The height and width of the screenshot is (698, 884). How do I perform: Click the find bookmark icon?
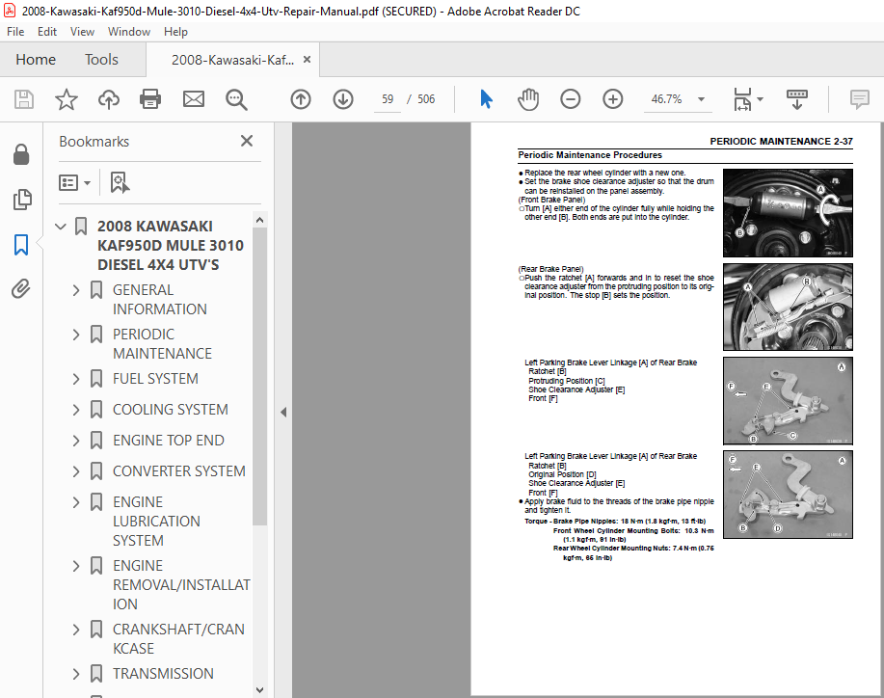click(x=120, y=182)
